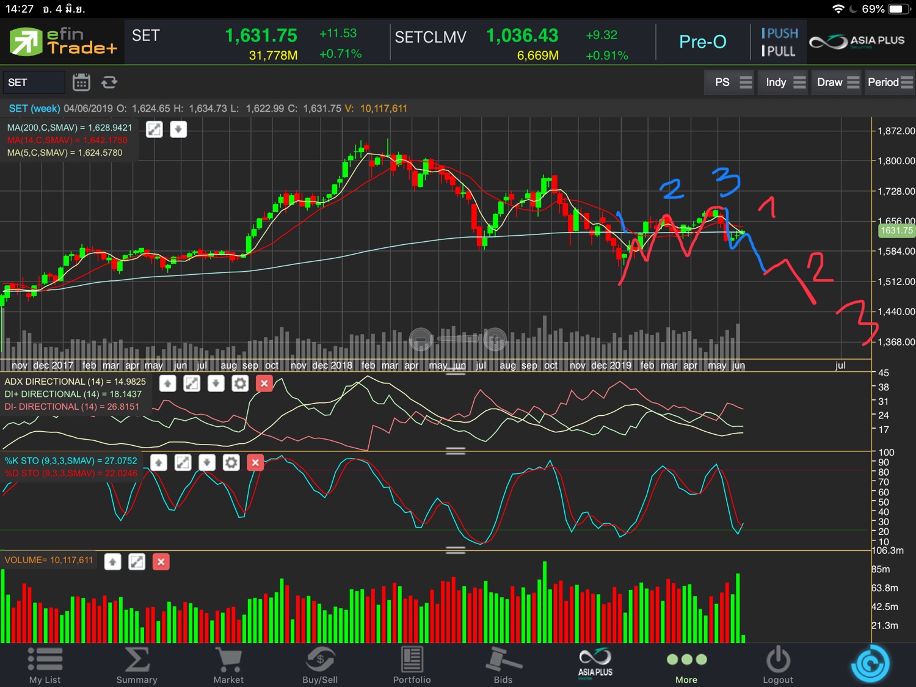
Task: Maximize the Volume panel with expand icon
Action: click(x=137, y=562)
